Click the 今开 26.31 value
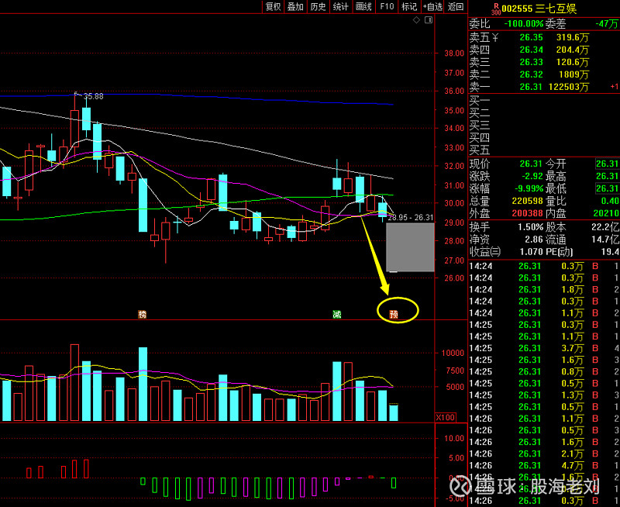 pos(608,164)
